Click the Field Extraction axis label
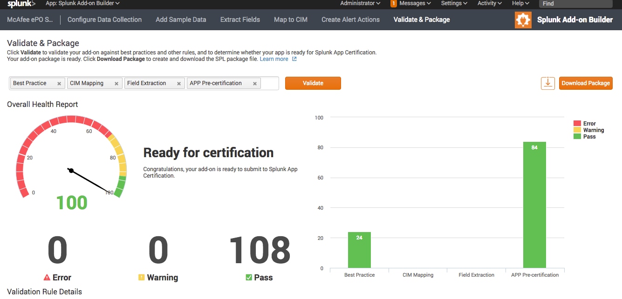 (x=476, y=275)
